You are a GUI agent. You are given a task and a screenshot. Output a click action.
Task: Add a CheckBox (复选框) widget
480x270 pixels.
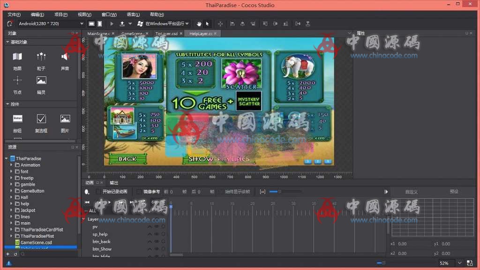41,123
